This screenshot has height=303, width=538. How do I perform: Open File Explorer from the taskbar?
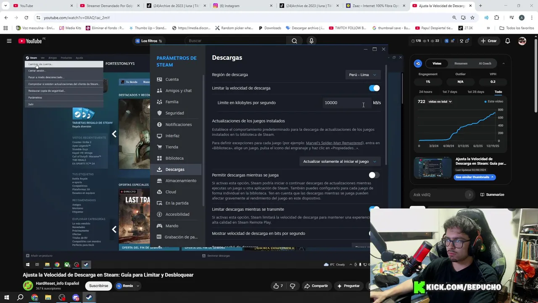(x=48, y=298)
